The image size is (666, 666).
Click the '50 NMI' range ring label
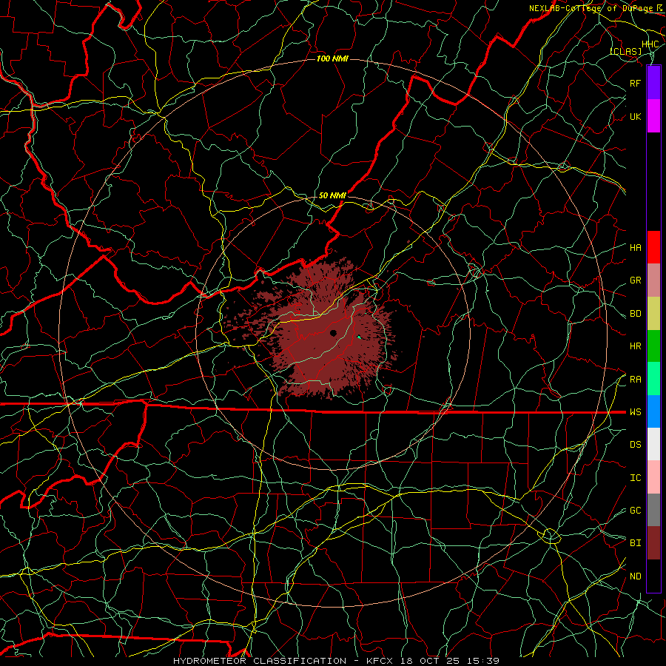pos(332,195)
